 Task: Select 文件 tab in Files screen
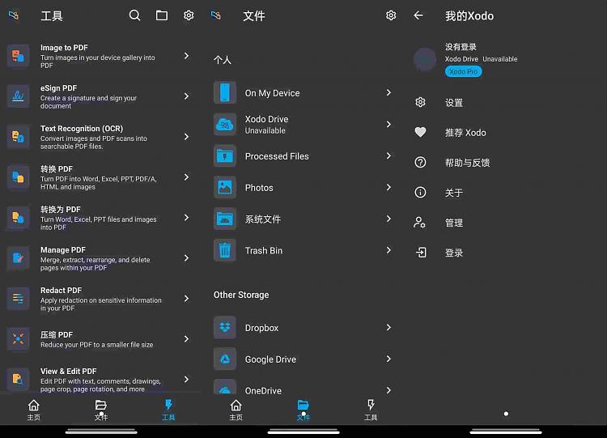point(303,410)
